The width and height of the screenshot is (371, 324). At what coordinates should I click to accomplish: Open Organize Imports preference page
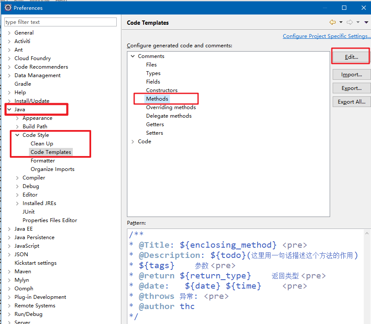pos(52,169)
